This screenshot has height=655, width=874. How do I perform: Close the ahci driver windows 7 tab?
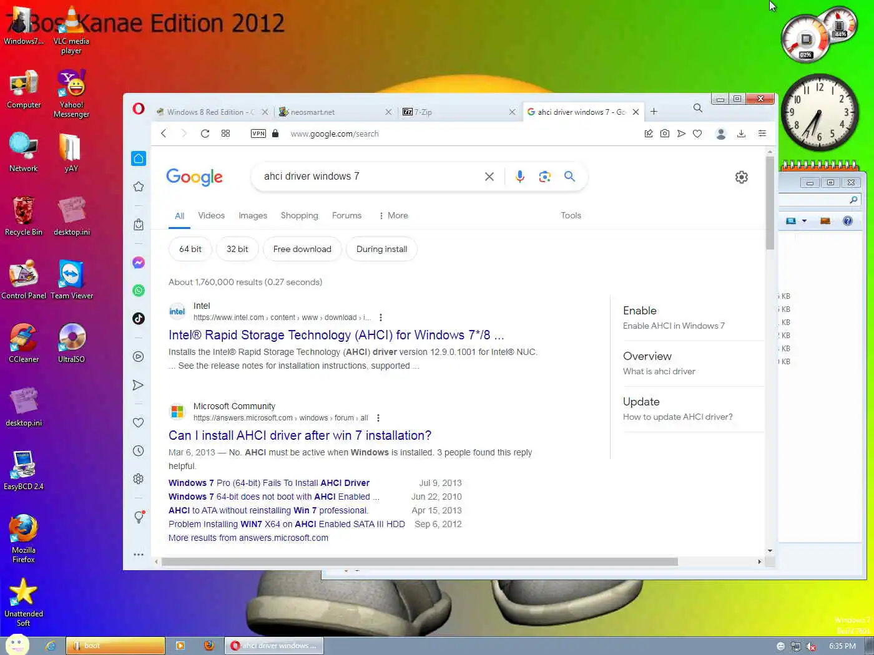point(636,112)
